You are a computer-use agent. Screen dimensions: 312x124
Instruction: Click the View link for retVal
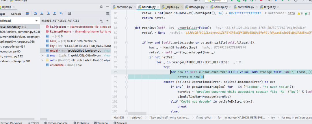pyautogui.click(x=107, y=51)
